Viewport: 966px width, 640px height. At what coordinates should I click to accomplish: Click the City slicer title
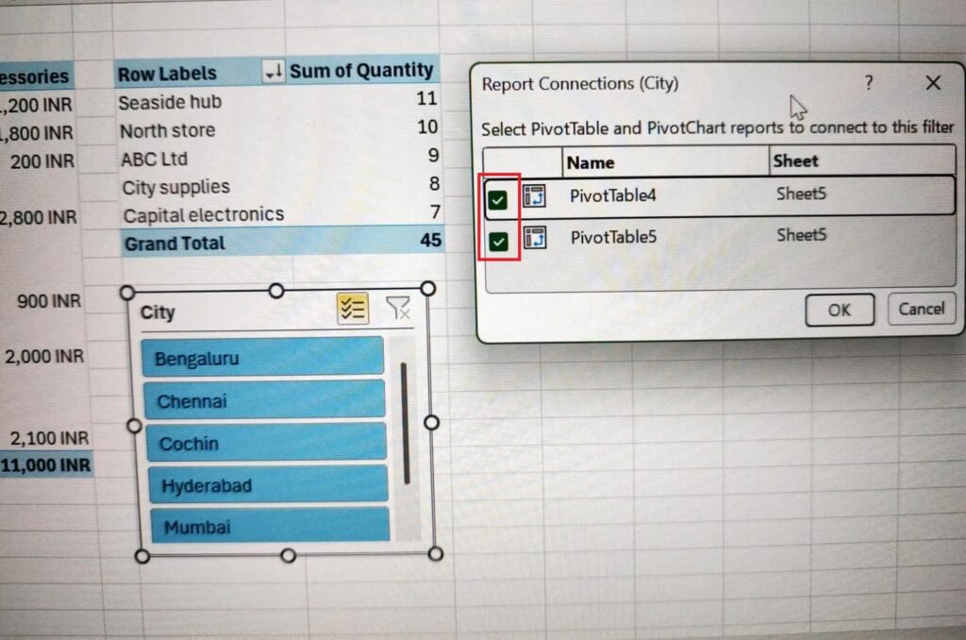[158, 312]
